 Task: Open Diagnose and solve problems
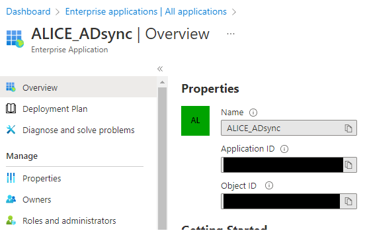click(79, 130)
